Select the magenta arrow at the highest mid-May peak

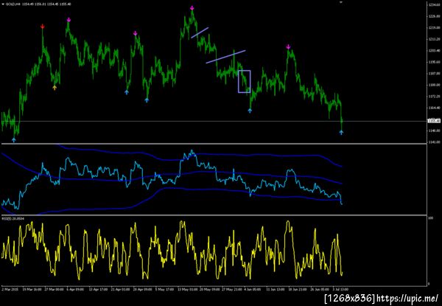coord(192,8)
